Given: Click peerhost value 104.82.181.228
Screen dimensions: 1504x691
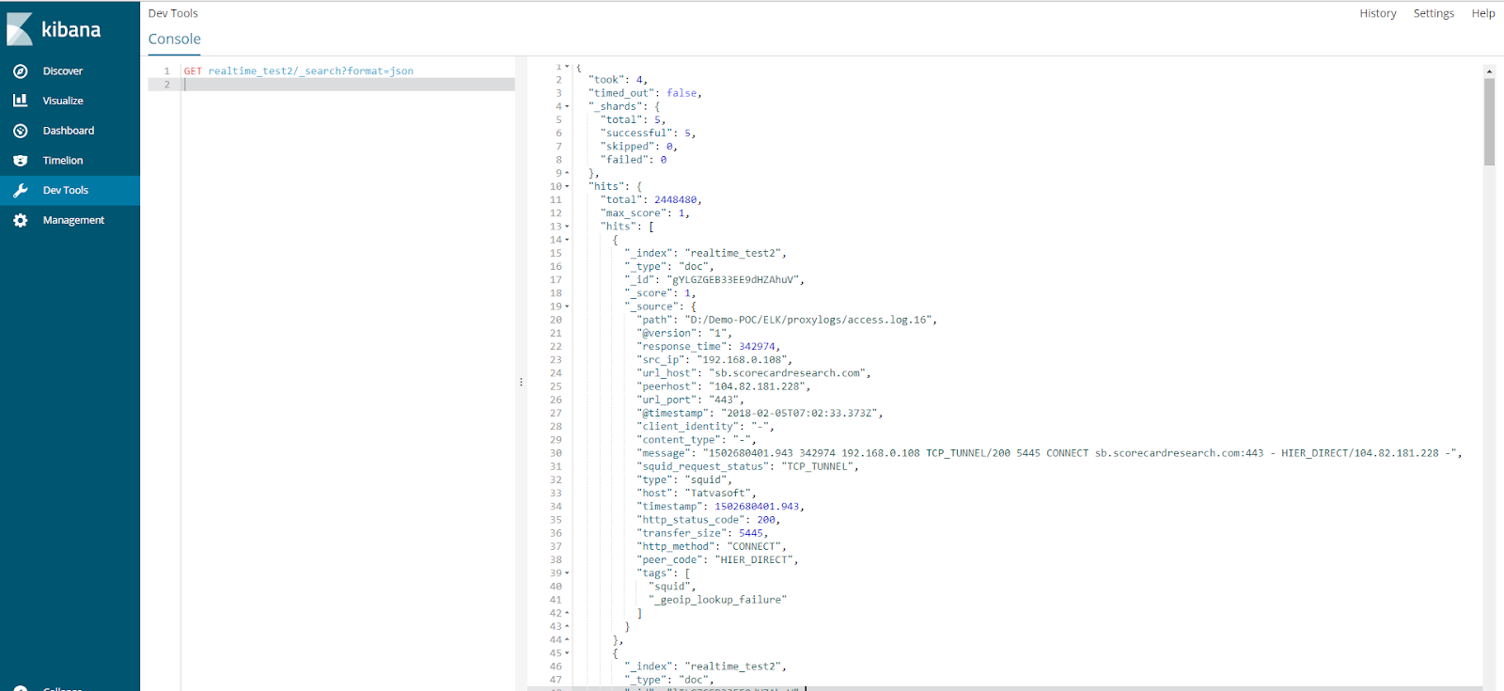Looking at the screenshot, I should tap(758, 386).
